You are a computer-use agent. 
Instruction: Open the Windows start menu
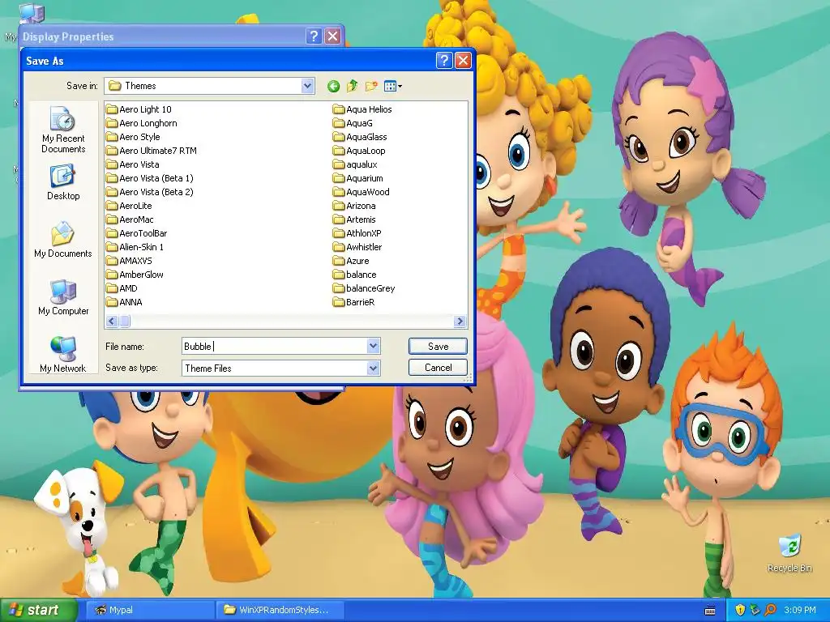point(38,610)
